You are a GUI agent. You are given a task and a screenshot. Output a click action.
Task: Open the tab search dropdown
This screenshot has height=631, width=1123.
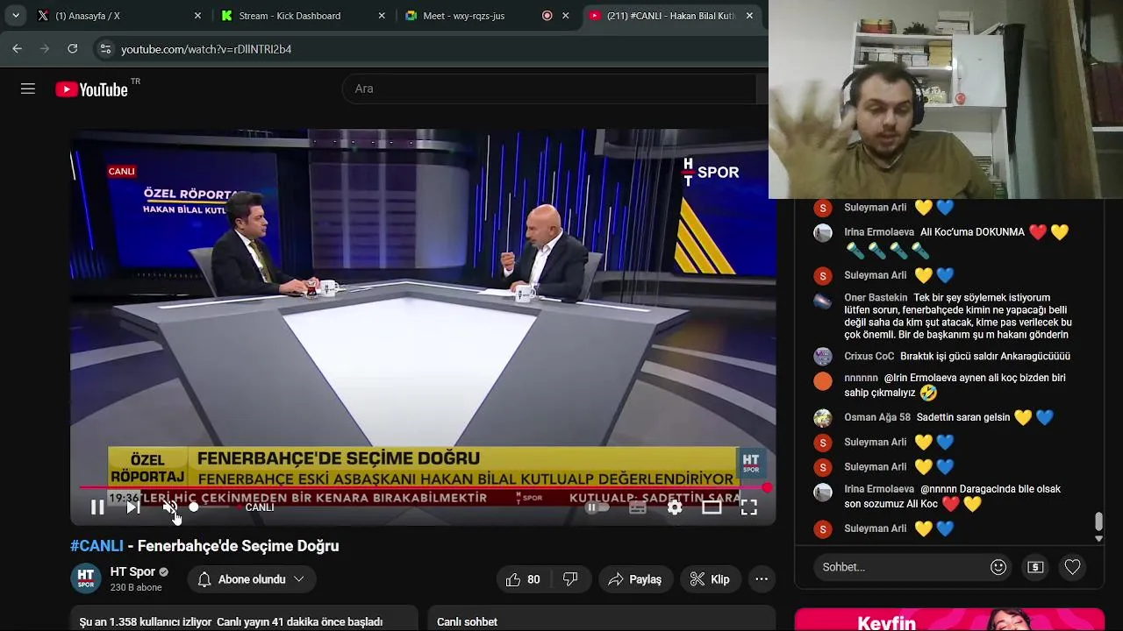[16, 15]
